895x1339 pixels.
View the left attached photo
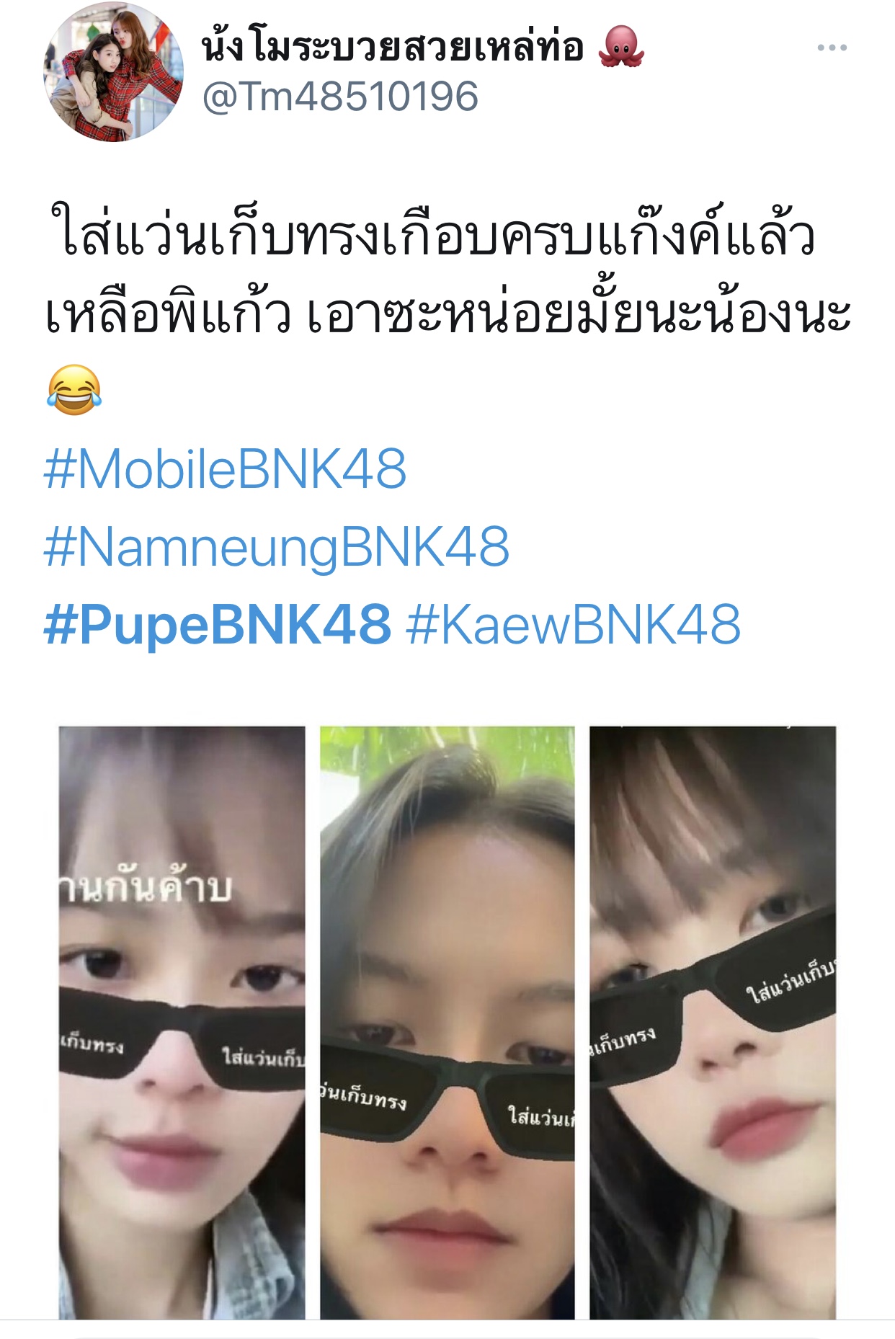coord(182,1023)
